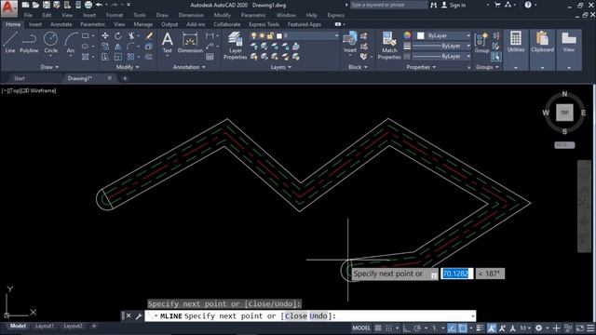Expand the Draw panel
Viewport: 596px width, 335px height.
[x=49, y=67]
